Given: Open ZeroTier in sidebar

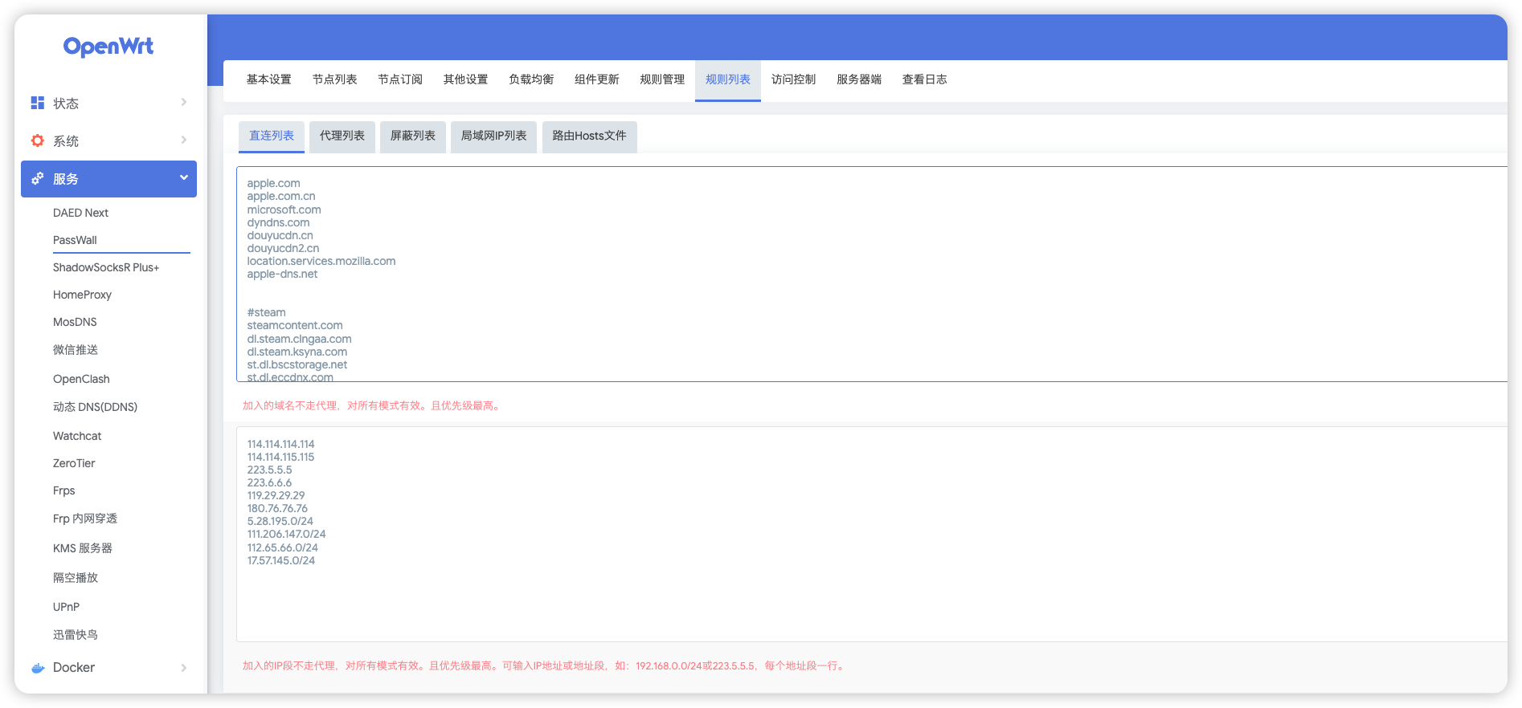Looking at the screenshot, I should [74, 463].
